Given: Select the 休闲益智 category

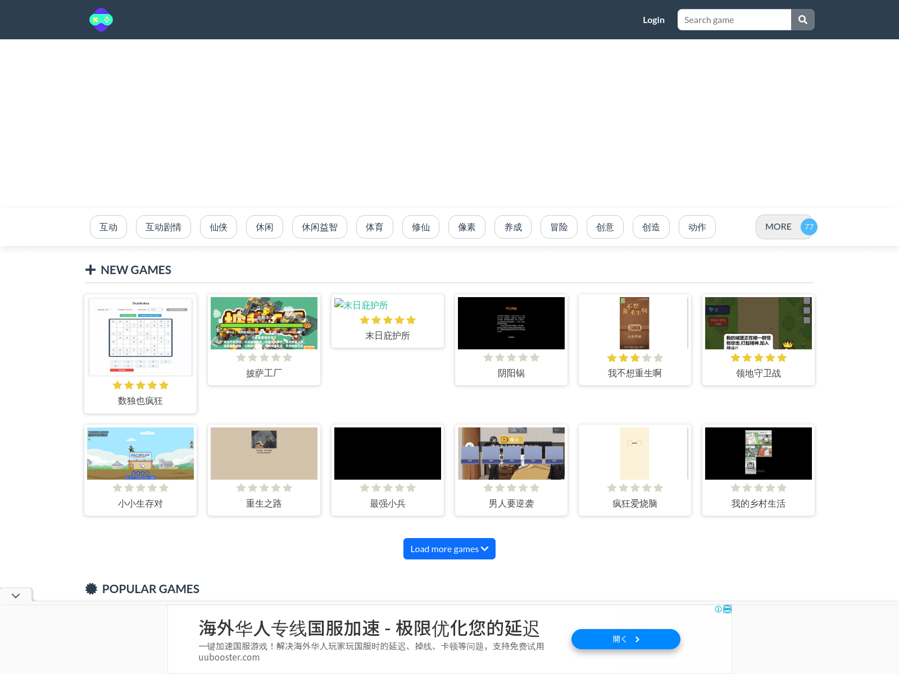Looking at the screenshot, I should point(319,227).
